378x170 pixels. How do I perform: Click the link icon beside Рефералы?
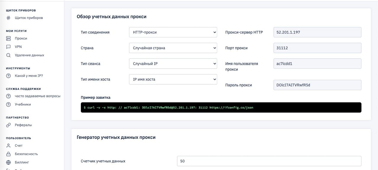click(9, 125)
